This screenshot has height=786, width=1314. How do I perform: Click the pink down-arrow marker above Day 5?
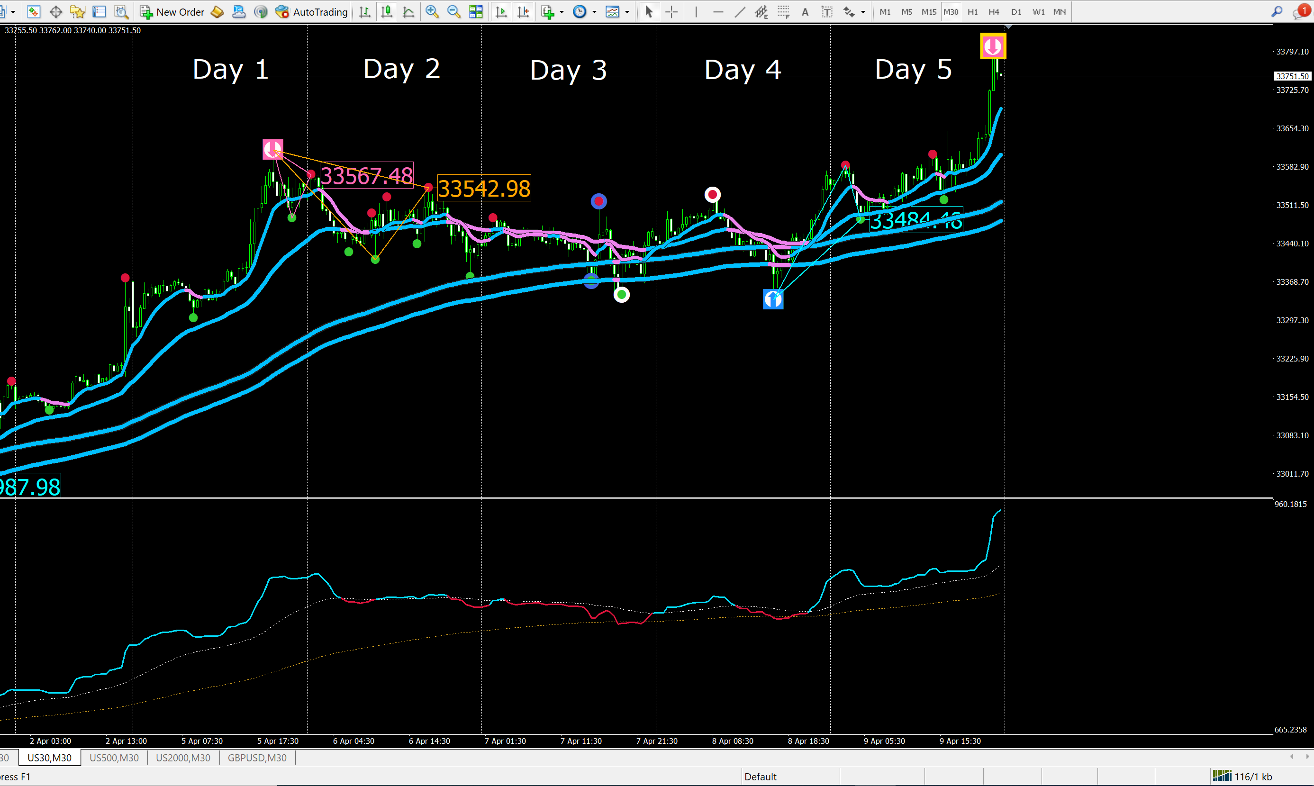click(993, 46)
